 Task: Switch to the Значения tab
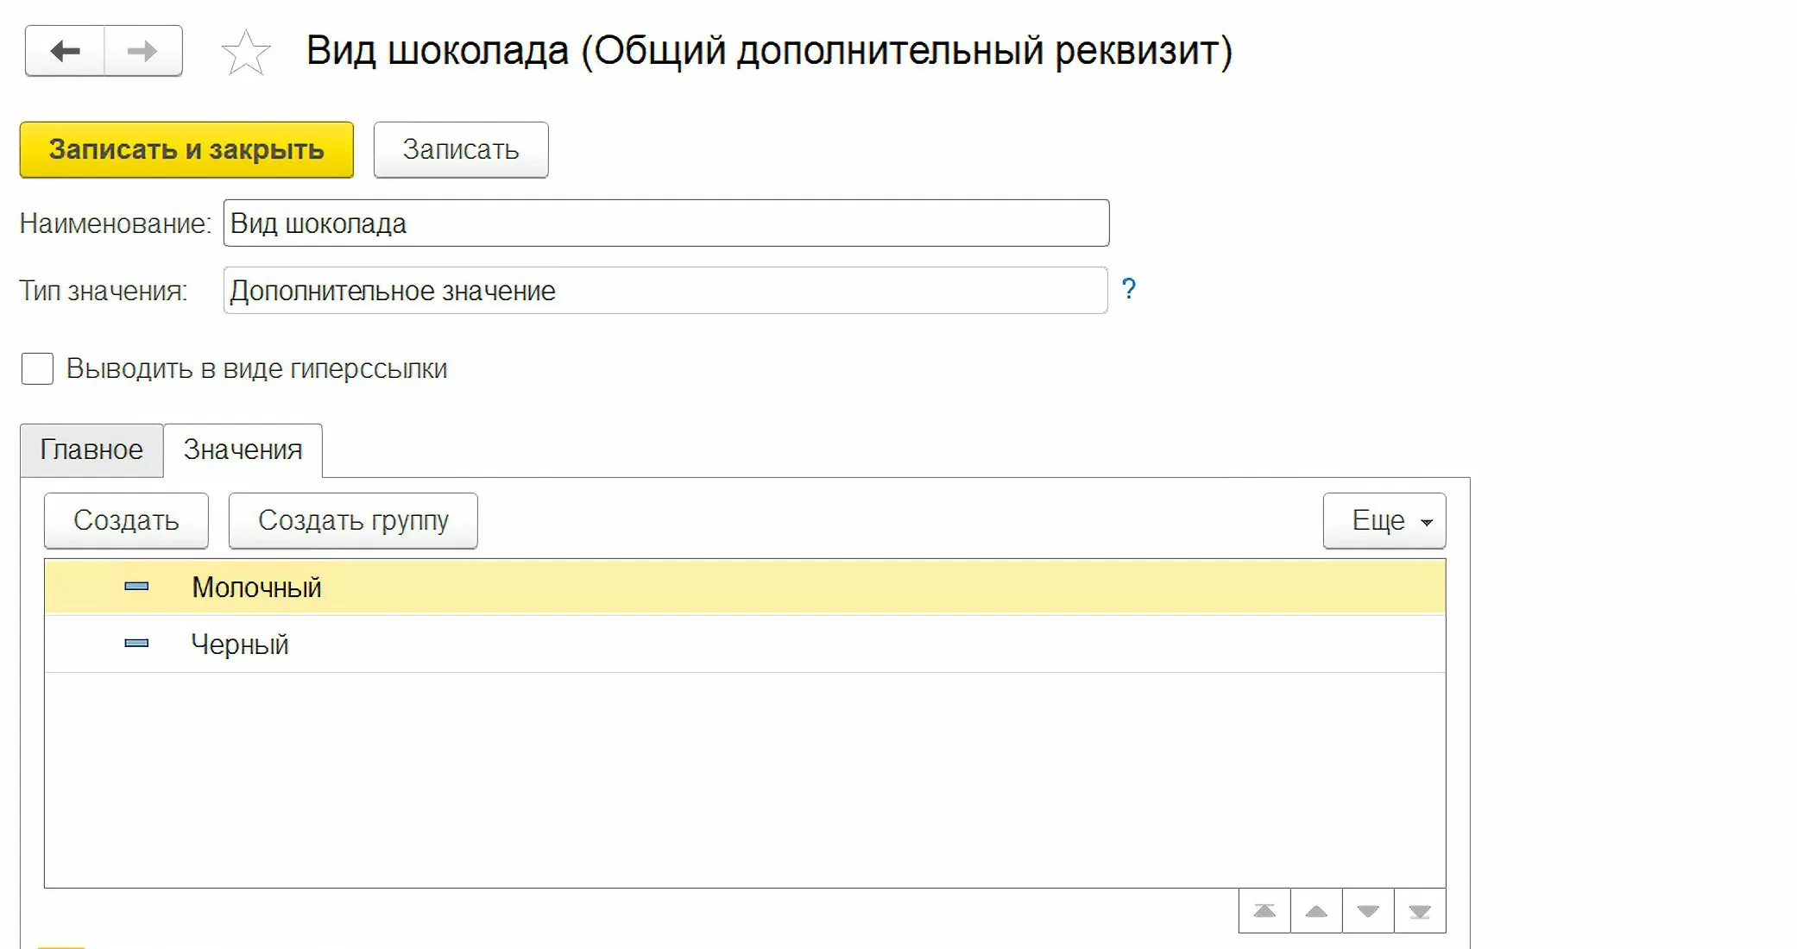[243, 449]
